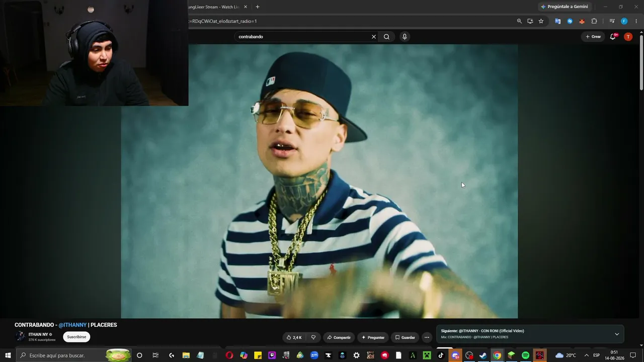Viewport: 644px width, 362px height.
Task: Open Zoom from the taskbar
Action: pos(314,355)
